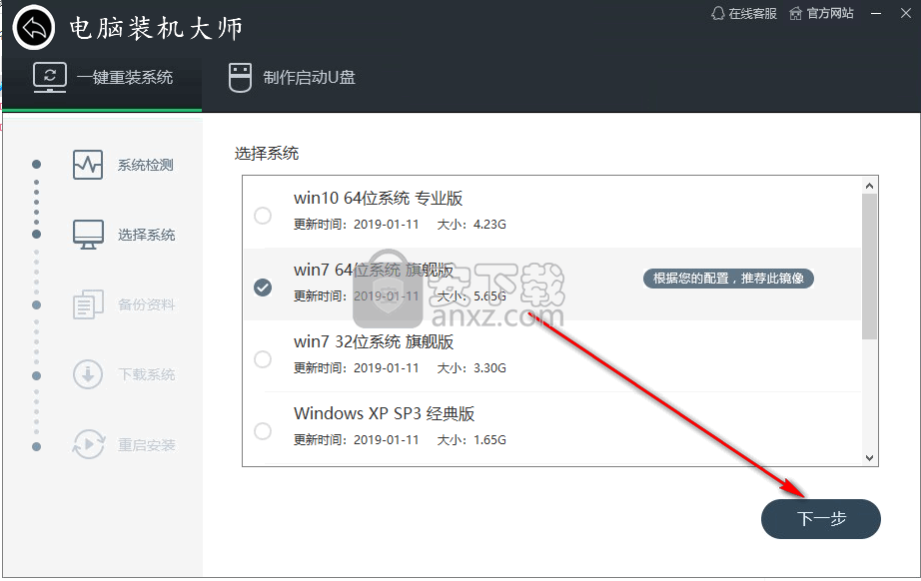Click the USB drive icon
Screen dimensions: 921x581
(240, 78)
